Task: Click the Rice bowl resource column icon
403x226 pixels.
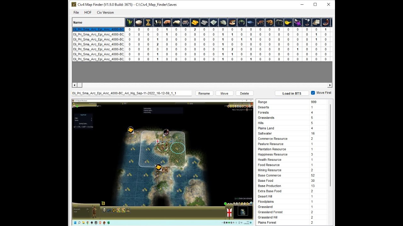Action: [139, 22]
